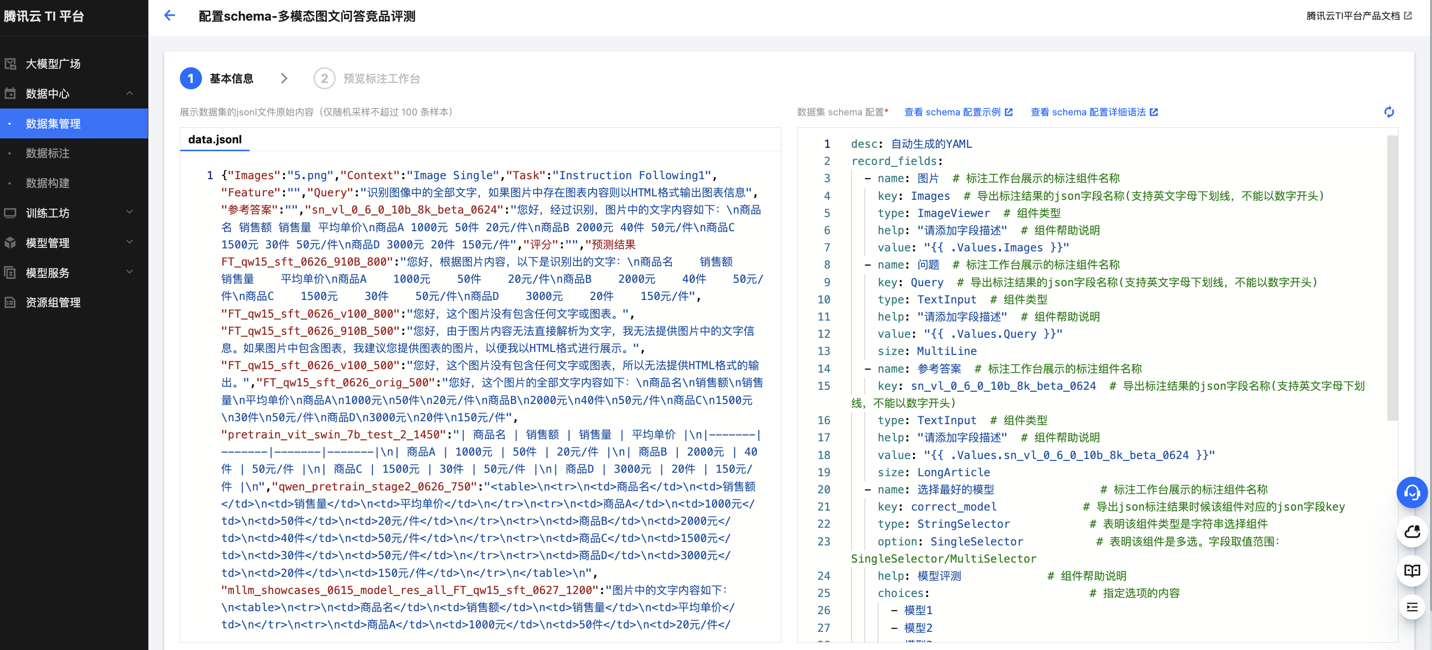Select 数据集管理 in sidebar
Screen dimensions: 1432x650
(74, 123)
